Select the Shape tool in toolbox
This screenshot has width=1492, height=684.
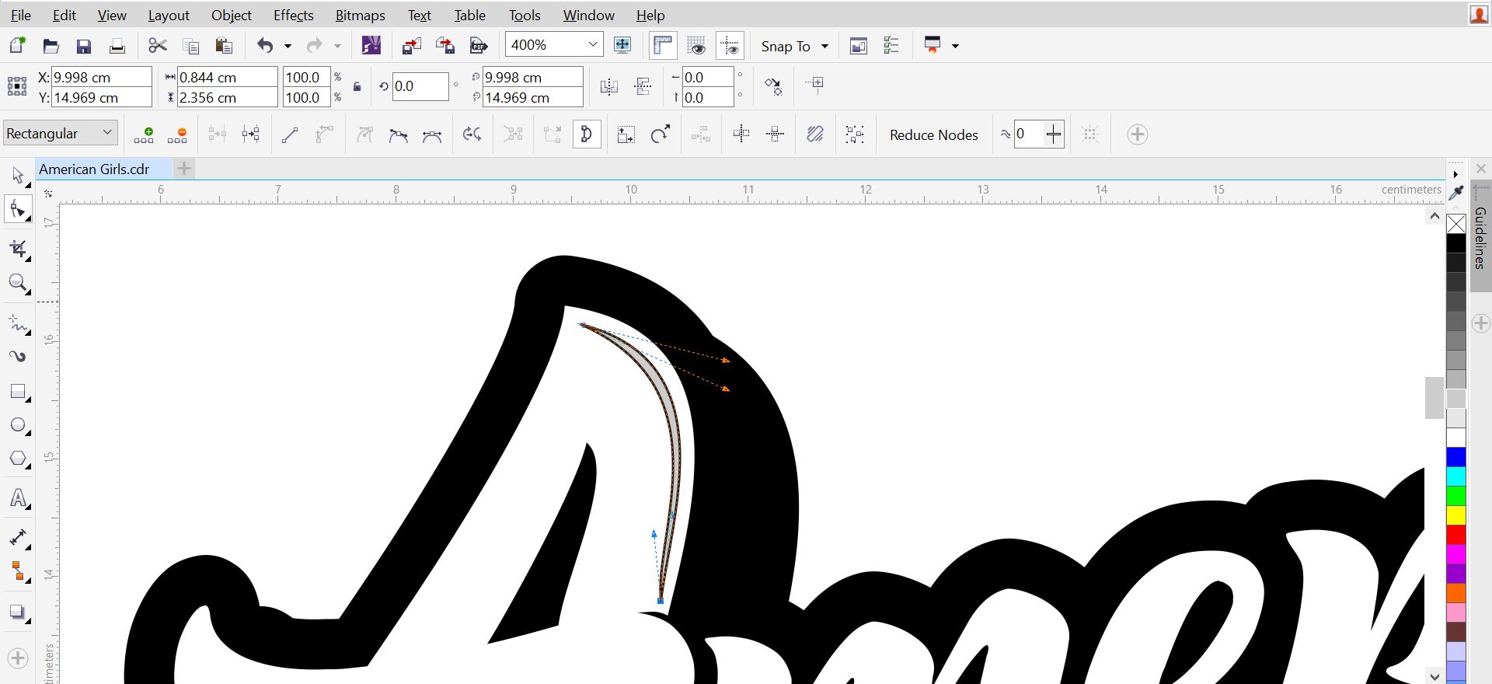click(18, 210)
